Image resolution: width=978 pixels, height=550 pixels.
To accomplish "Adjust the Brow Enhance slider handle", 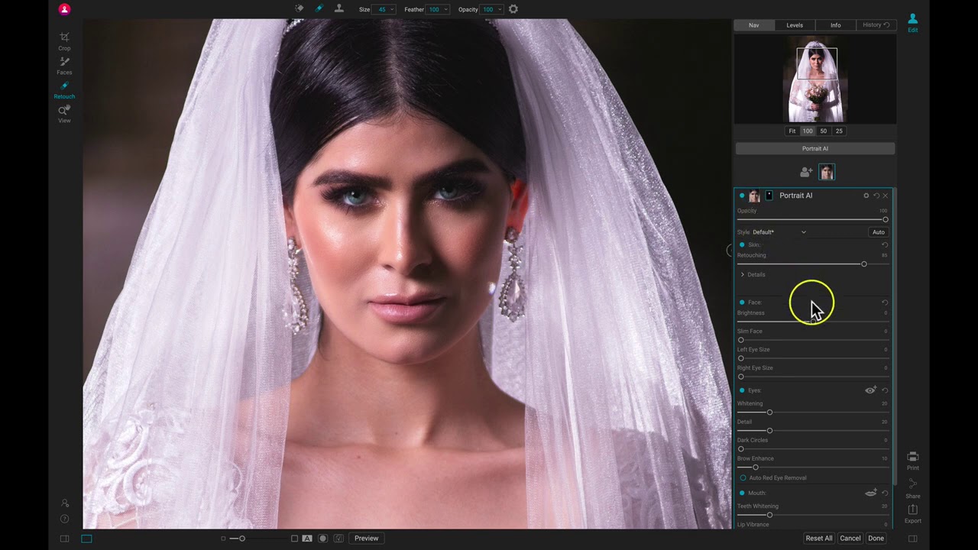I will coord(756,467).
